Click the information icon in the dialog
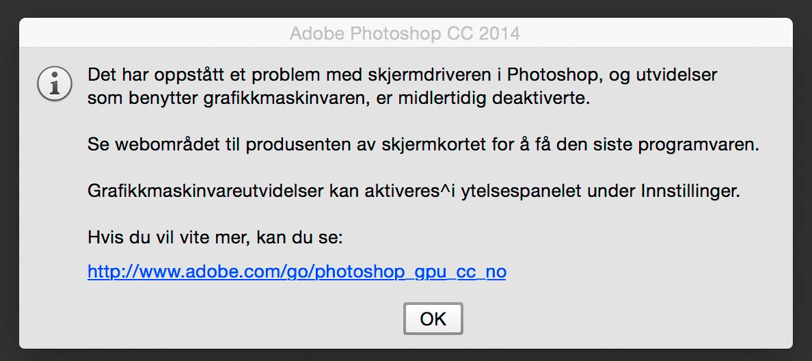The height and width of the screenshot is (361, 812). pyautogui.click(x=55, y=84)
